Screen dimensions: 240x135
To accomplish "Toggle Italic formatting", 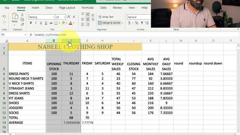I will [36, 23].
